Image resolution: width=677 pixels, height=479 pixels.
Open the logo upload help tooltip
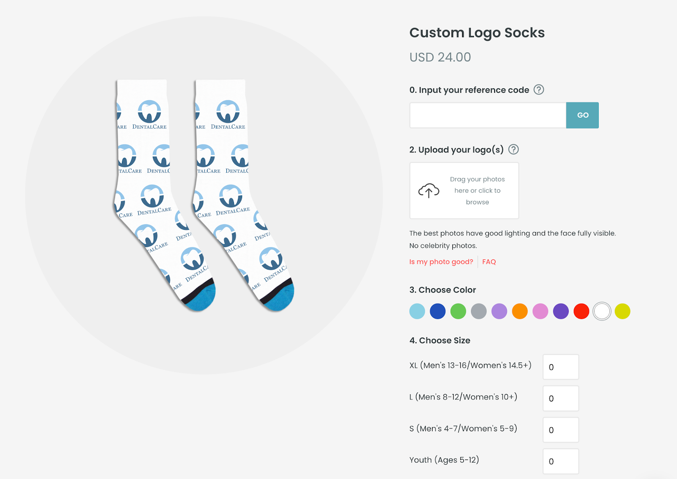513,149
